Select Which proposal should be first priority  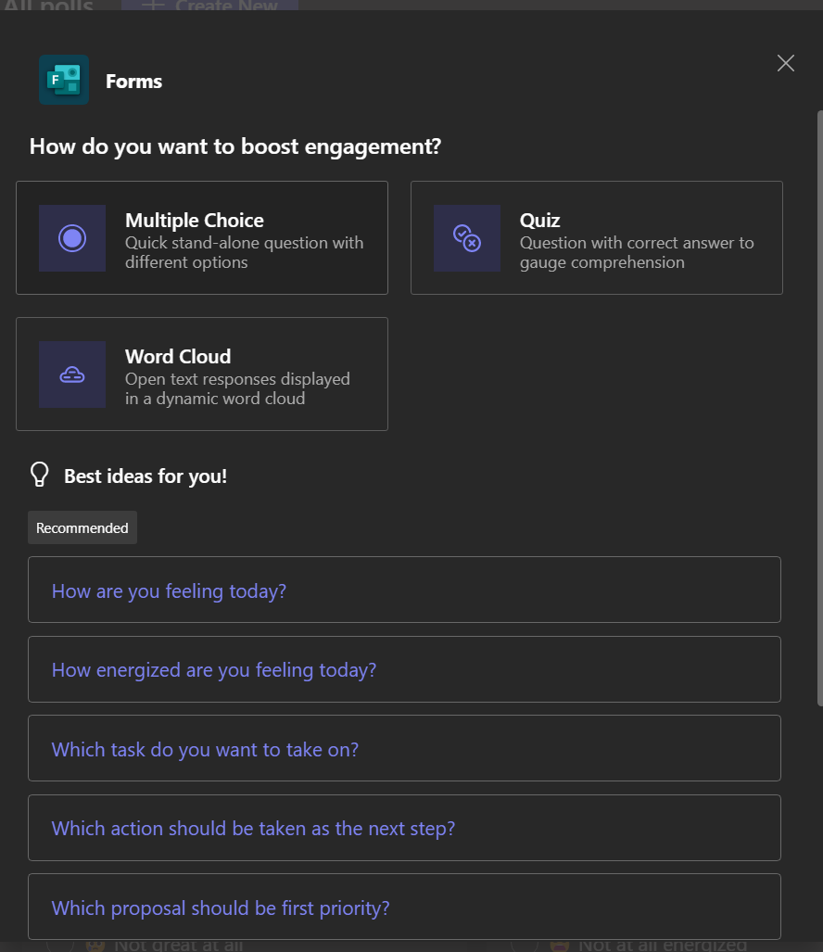[404, 907]
